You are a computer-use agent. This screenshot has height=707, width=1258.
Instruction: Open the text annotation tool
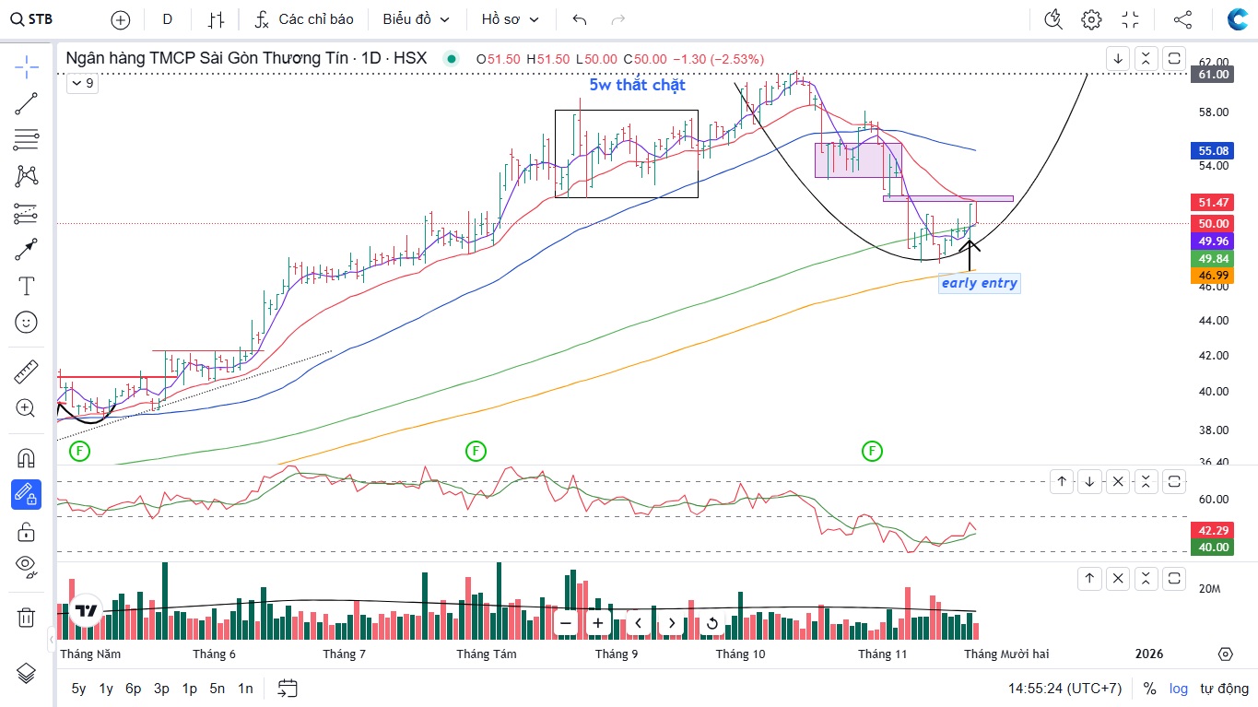click(x=26, y=286)
